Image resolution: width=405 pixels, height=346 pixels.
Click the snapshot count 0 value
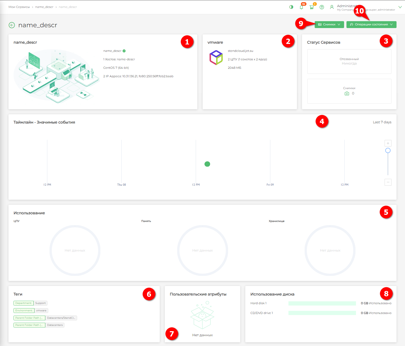pos(353,93)
